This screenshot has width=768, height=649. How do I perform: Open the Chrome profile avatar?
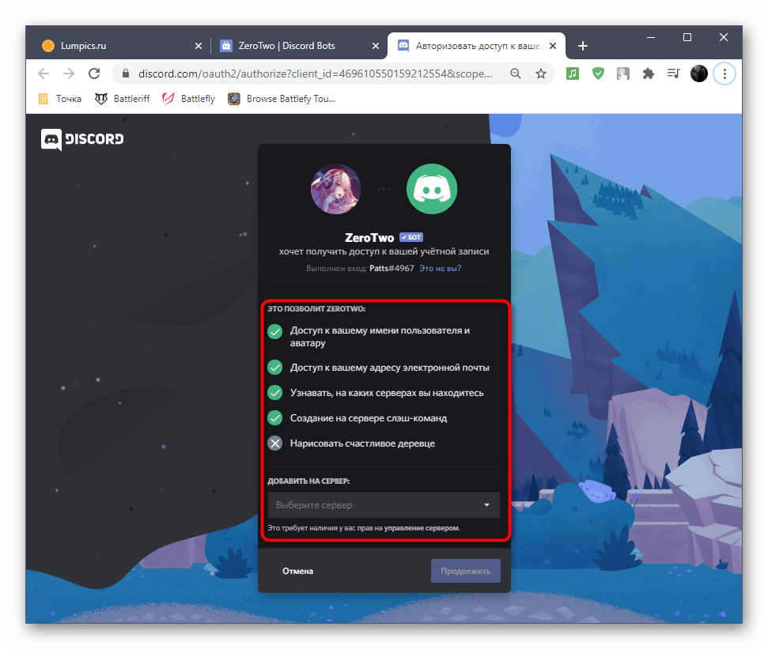click(699, 74)
